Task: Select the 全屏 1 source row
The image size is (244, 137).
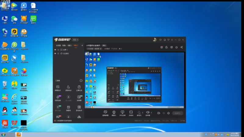Action: [x=68, y=50]
